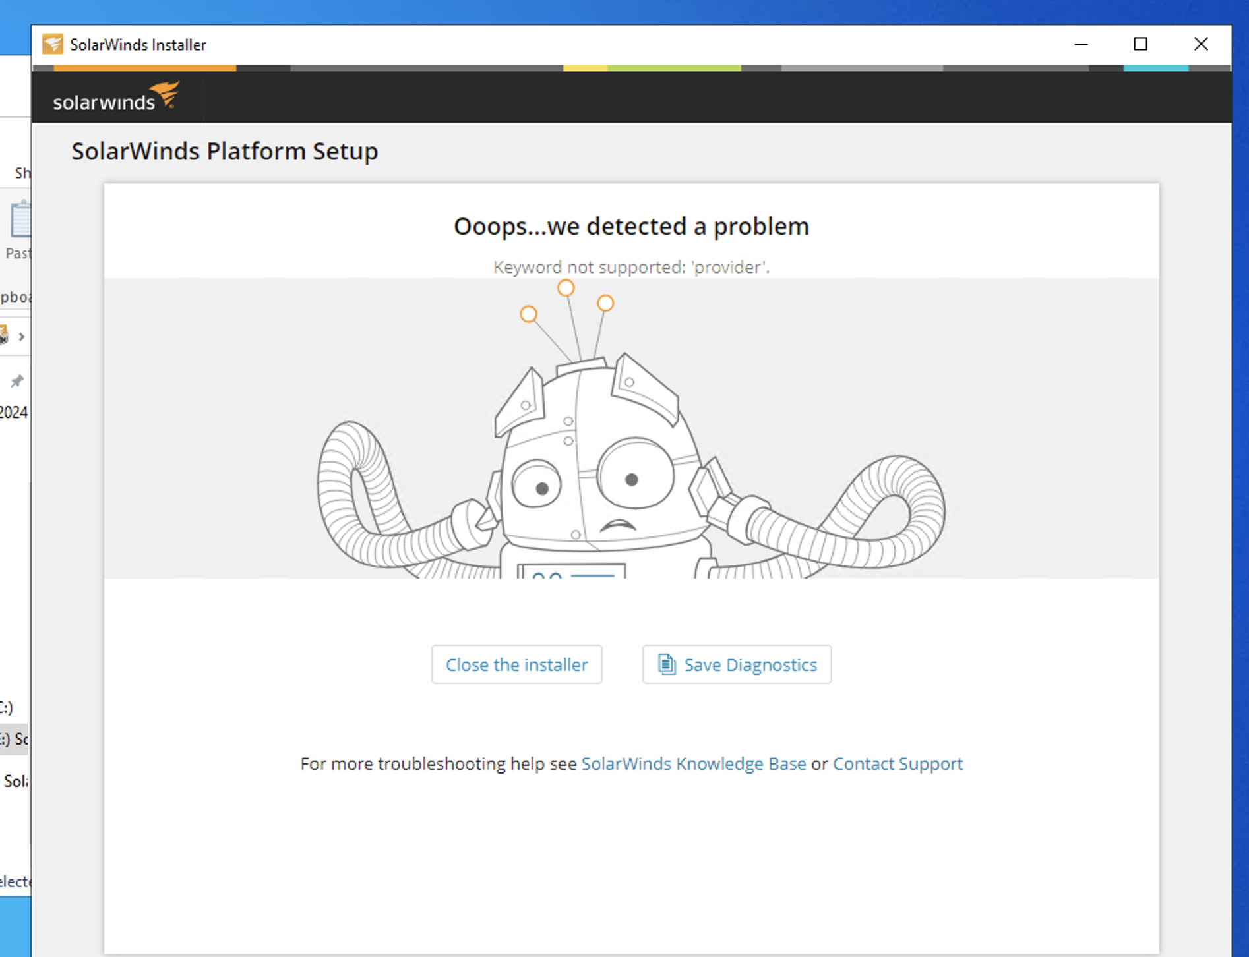Save Diagnostics for the setup error
1249x957 pixels.
[x=737, y=664]
